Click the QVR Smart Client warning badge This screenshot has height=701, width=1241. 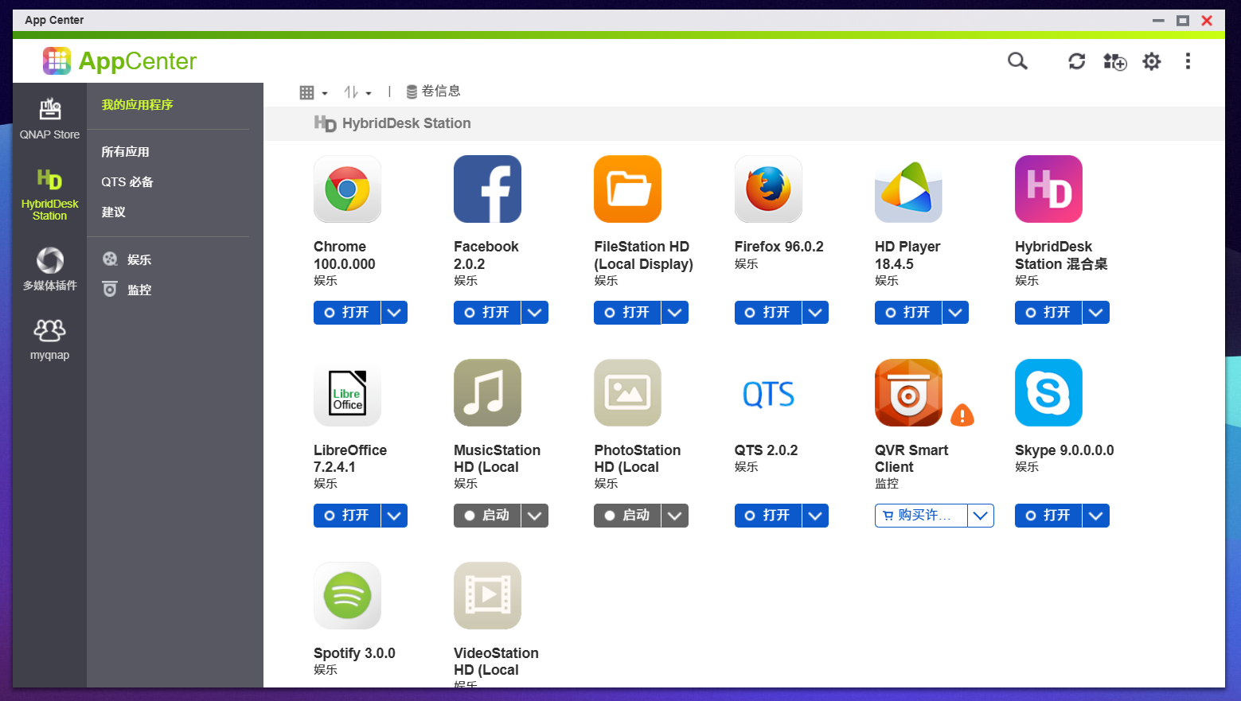click(x=962, y=415)
